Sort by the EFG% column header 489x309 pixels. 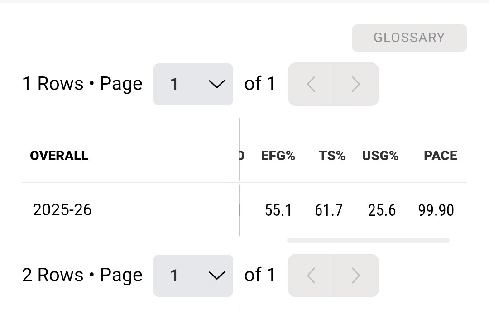point(278,156)
